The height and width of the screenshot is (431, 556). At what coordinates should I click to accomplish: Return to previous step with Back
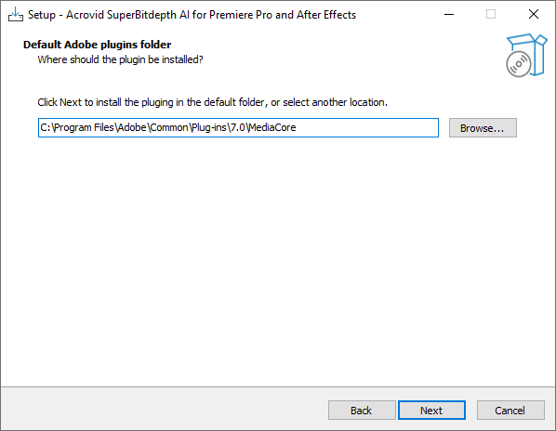pos(362,411)
